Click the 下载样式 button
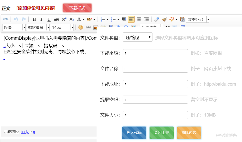Image resolution: width=242 pixels, height=142 pixels. [x=77, y=8]
